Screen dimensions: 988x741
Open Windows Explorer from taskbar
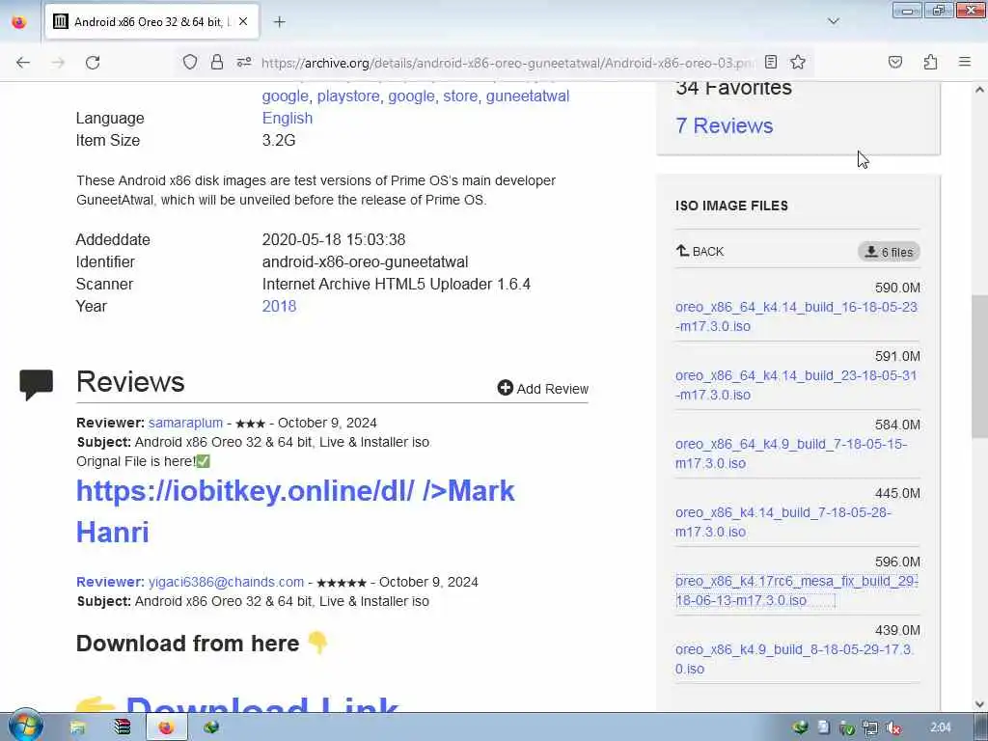pos(77,727)
